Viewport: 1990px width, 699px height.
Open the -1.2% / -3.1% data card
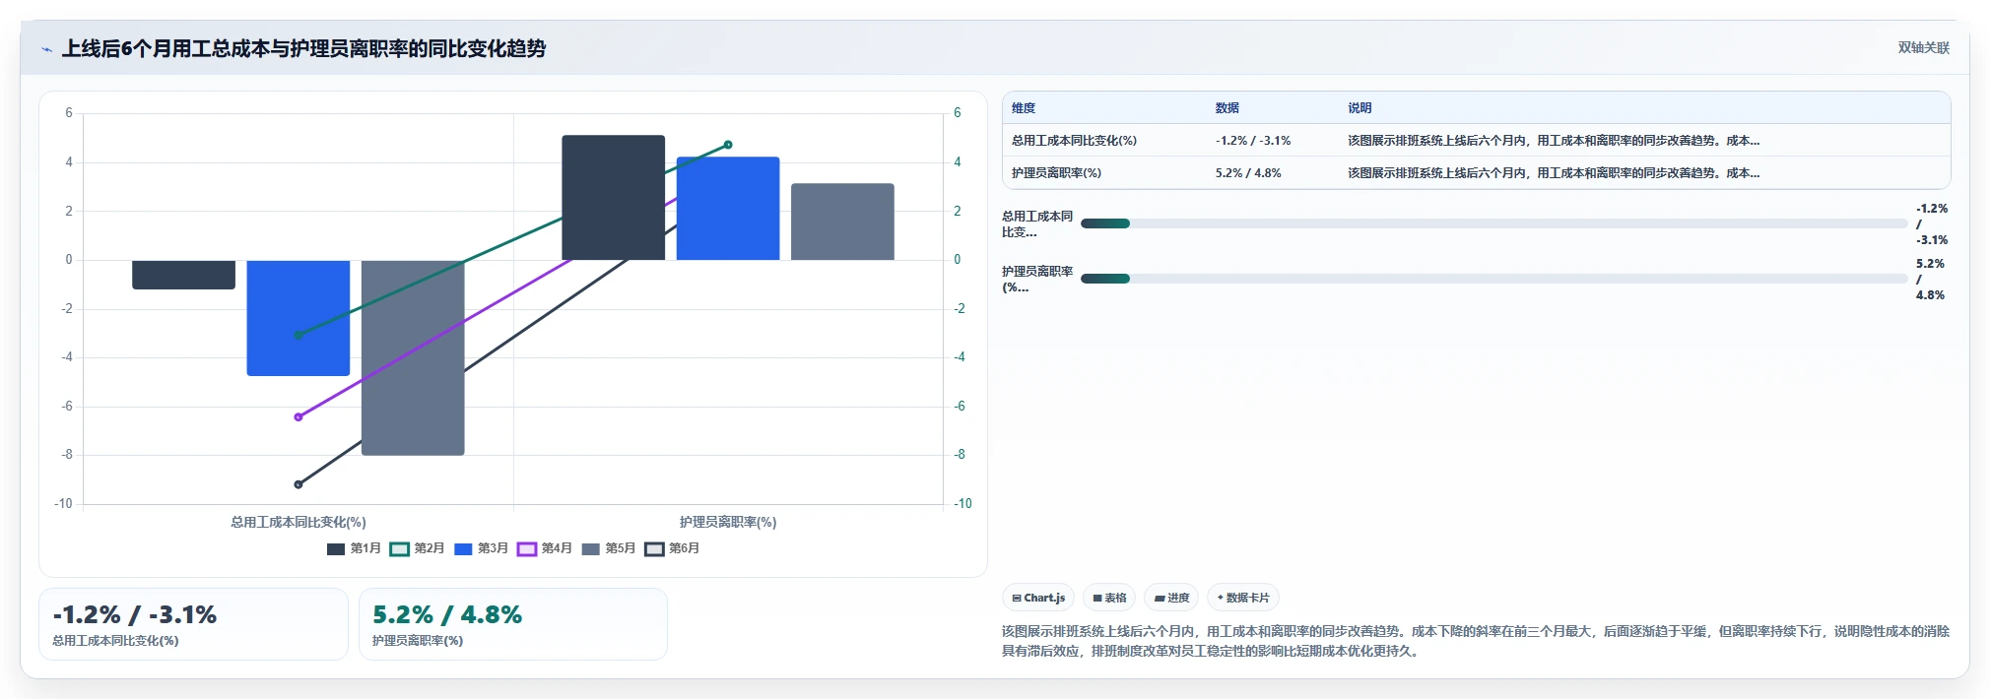click(193, 624)
